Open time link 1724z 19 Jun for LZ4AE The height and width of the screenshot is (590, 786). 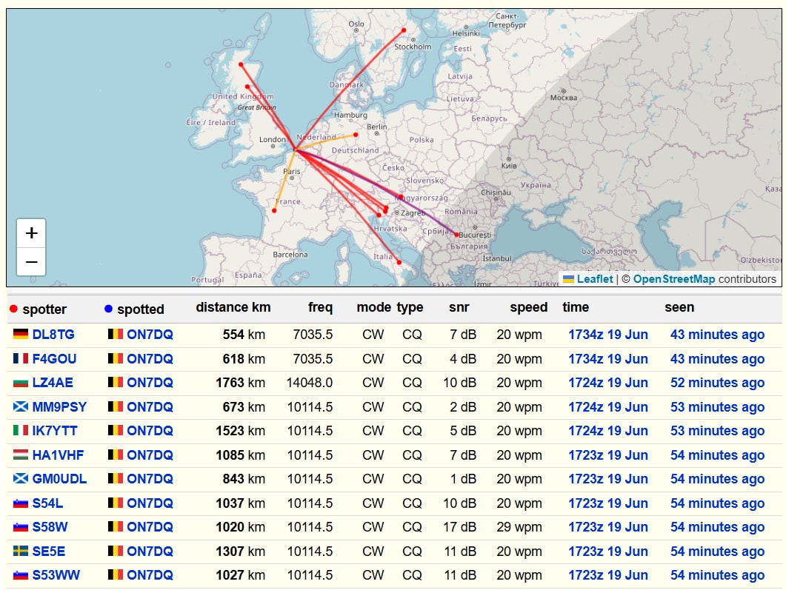coord(608,383)
